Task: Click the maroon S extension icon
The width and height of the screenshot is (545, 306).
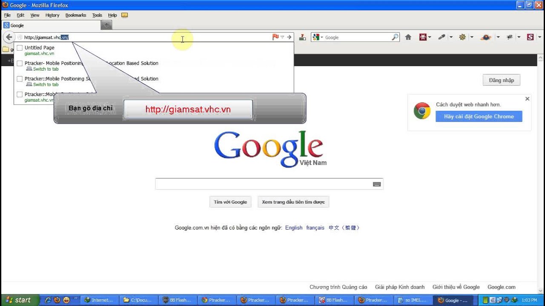Action: click(x=530, y=37)
